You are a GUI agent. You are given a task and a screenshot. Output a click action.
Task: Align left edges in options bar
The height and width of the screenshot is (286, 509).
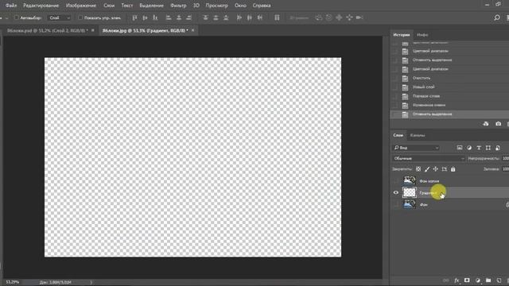(x=169, y=17)
